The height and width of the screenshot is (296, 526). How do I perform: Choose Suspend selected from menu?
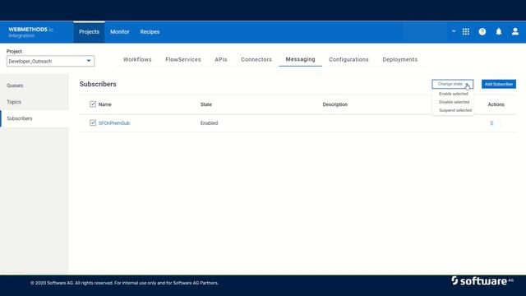click(454, 110)
